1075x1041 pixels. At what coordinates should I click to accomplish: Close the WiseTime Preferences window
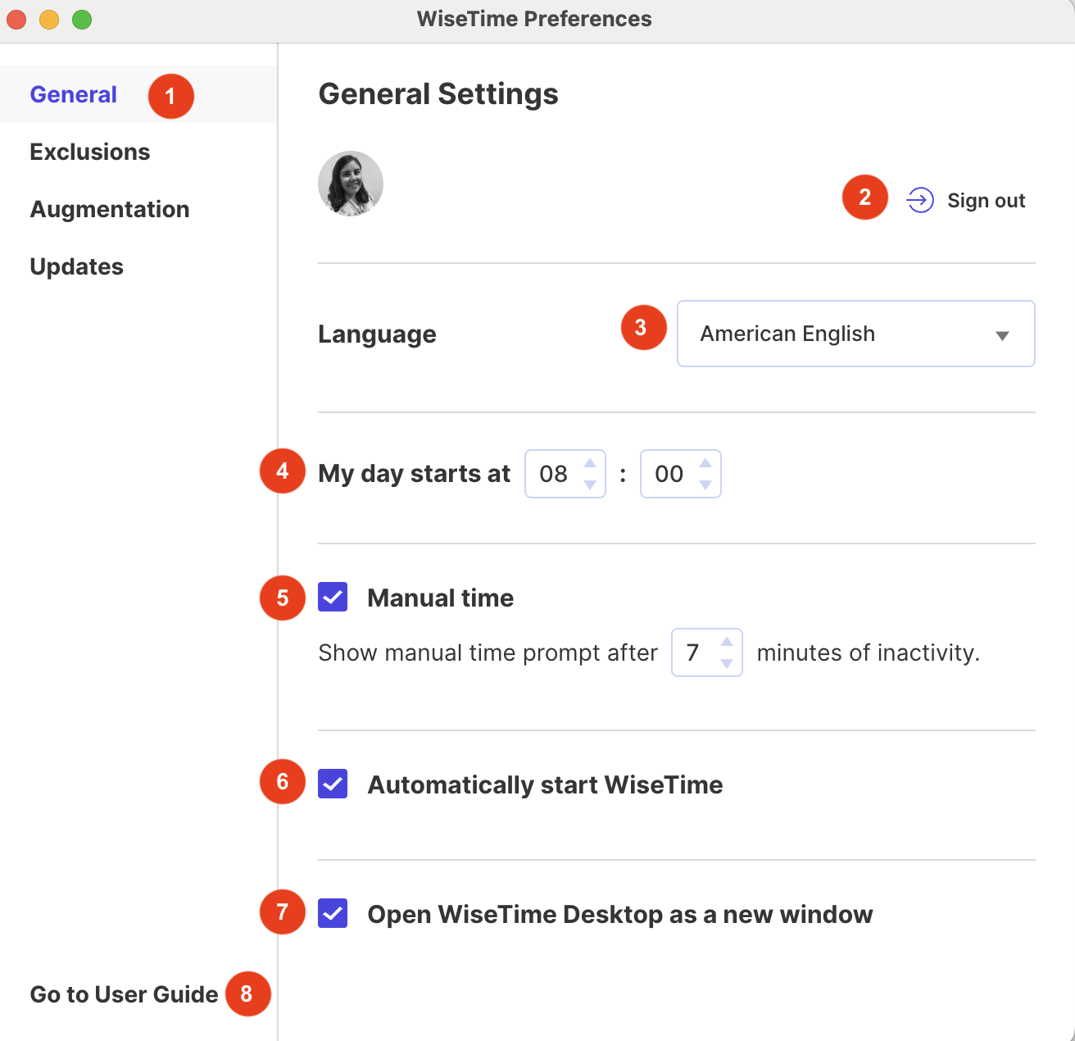click(x=16, y=20)
